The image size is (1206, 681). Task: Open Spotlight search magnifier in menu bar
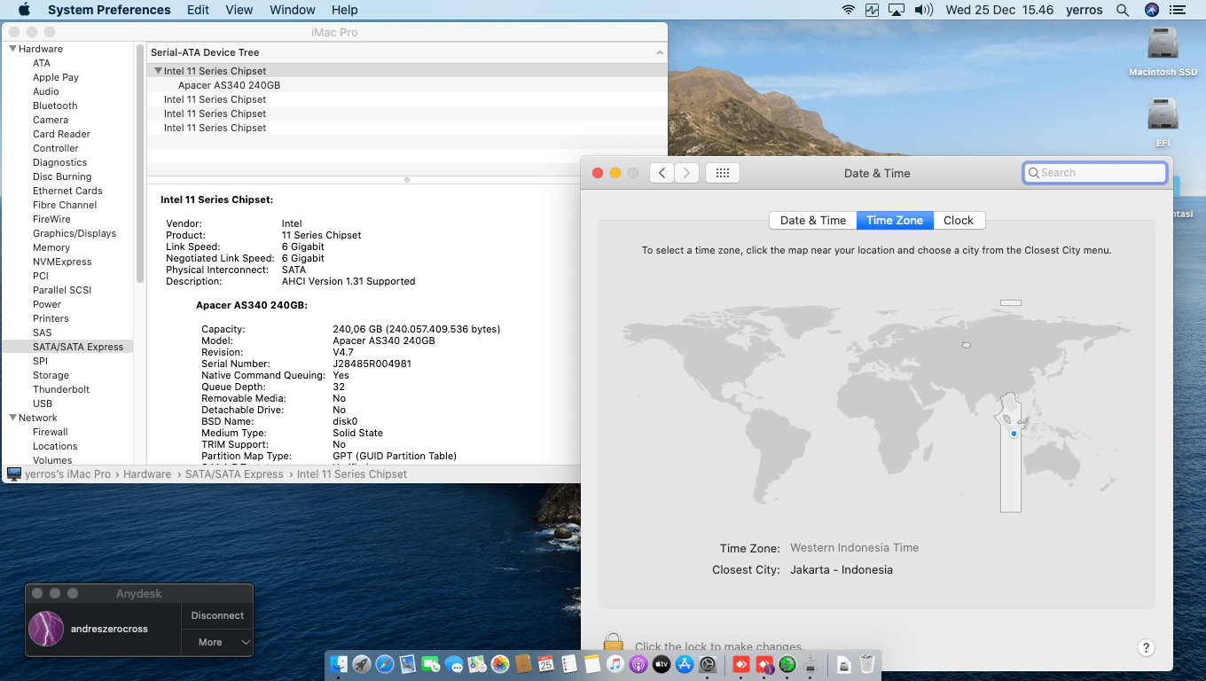point(1123,10)
